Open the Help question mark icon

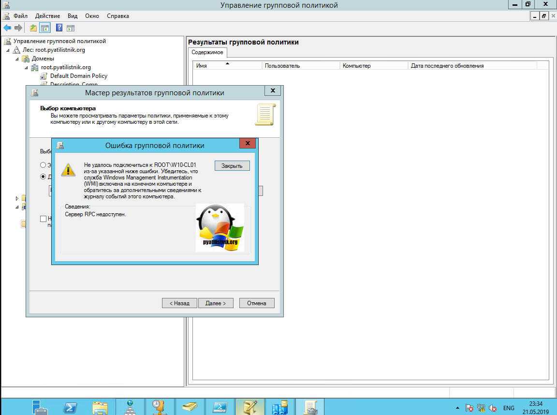59,28
